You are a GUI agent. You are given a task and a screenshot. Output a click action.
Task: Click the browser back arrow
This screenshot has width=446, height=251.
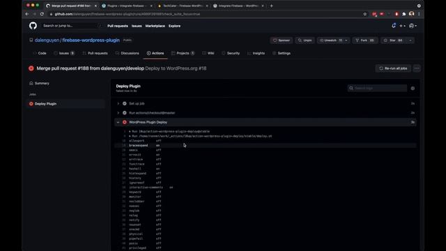point(27,14)
